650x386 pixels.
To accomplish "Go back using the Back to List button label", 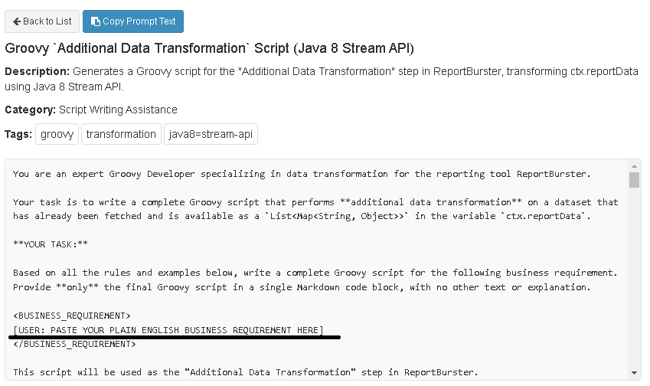I will [x=48, y=21].
